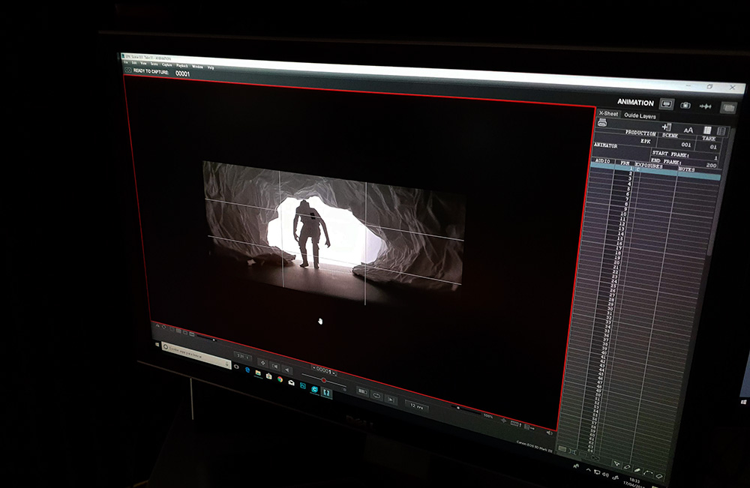The image size is (750, 488).
Task: Switch to the X-Sheet tab
Action: click(x=608, y=114)
